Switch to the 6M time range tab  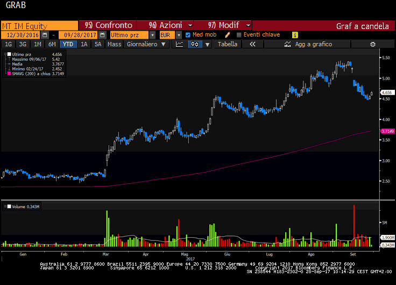(52, 44)
